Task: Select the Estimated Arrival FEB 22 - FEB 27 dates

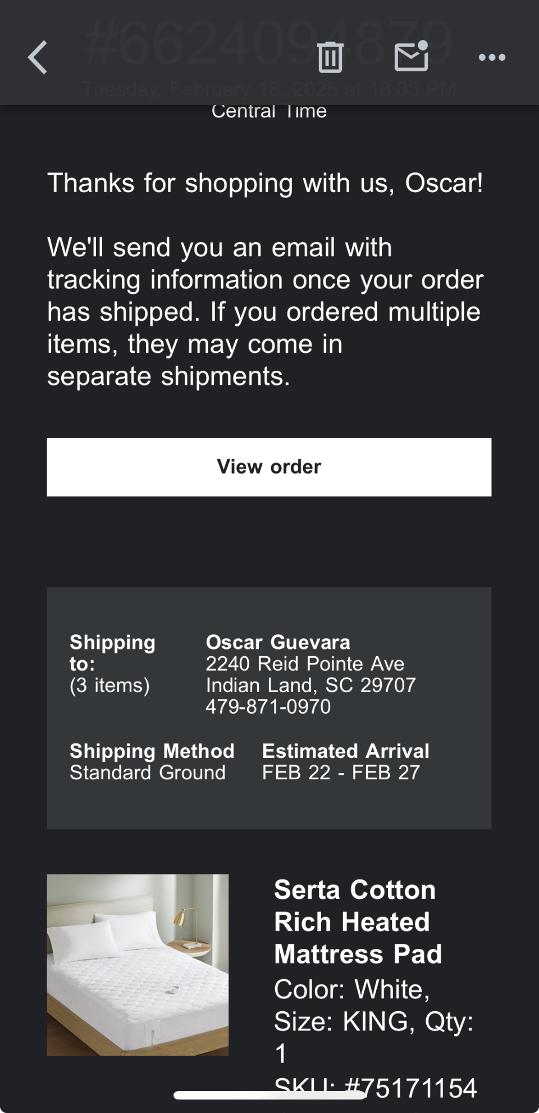Action: coord(341,773)
